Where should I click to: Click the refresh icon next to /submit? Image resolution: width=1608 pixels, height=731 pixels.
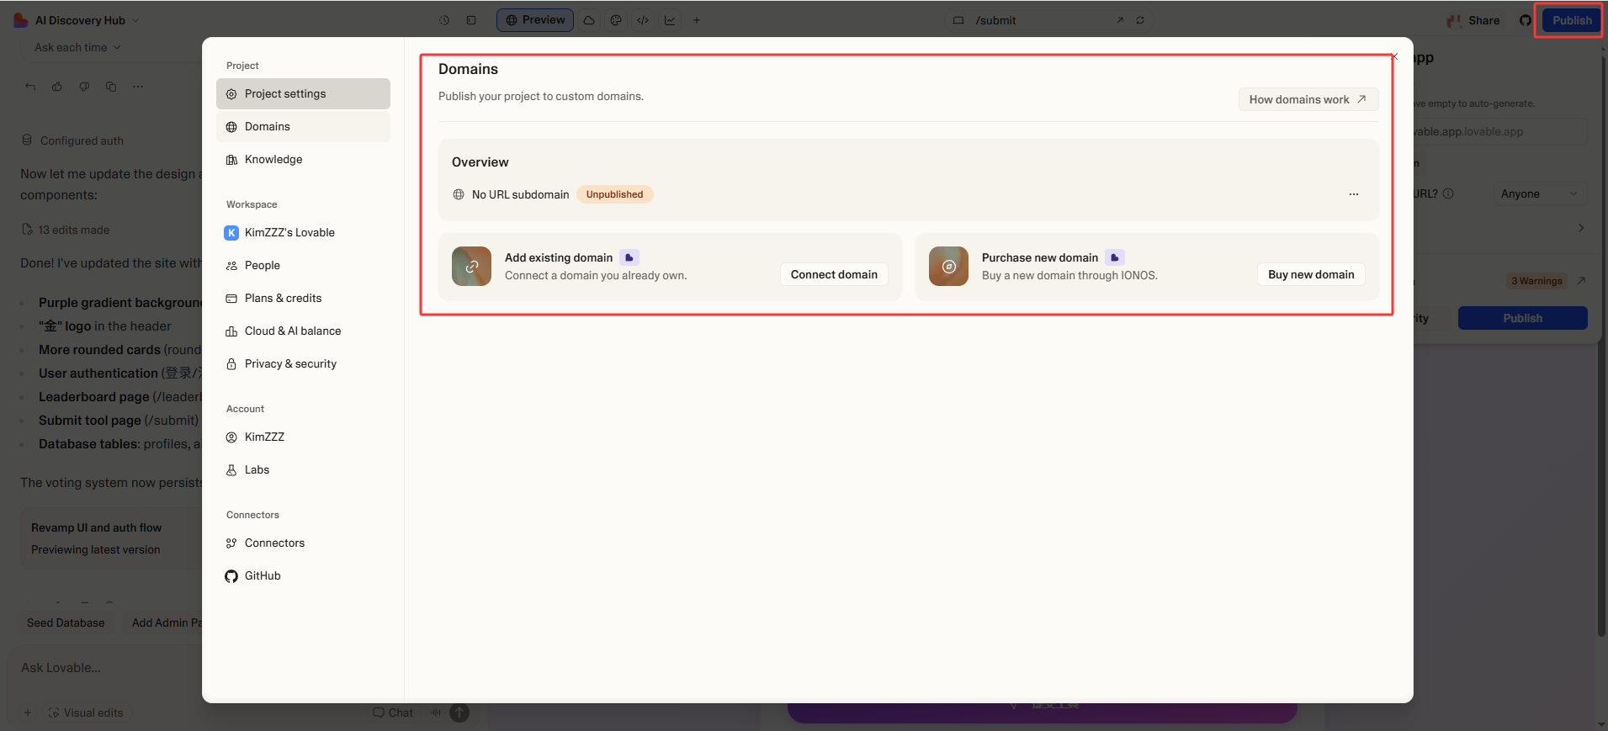(x=1140, y=20)
